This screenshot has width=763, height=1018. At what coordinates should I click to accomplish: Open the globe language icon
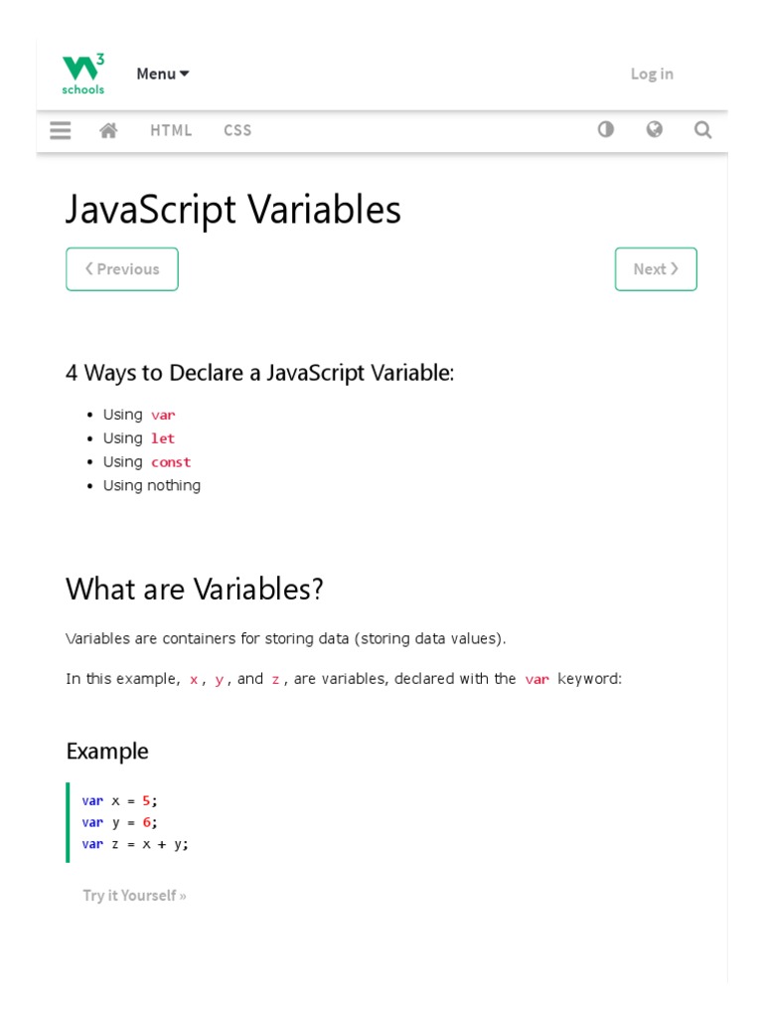click(654, 129)
